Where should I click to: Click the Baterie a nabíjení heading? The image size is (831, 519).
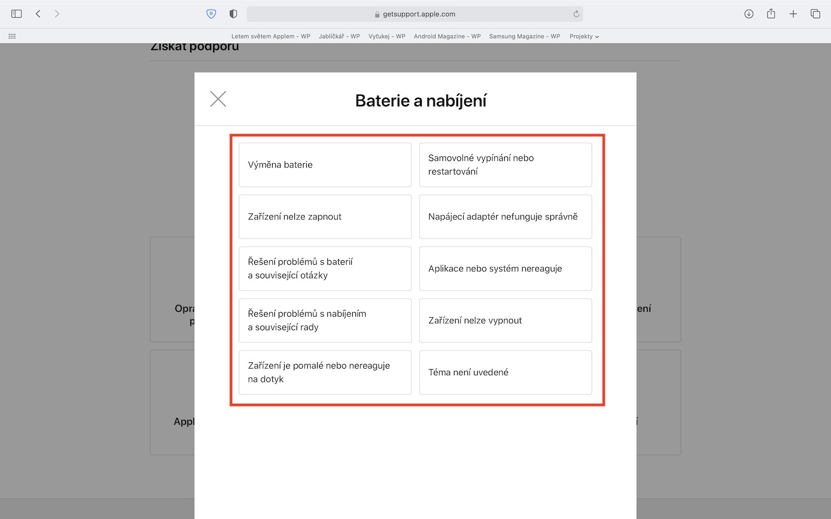point(421,101)
